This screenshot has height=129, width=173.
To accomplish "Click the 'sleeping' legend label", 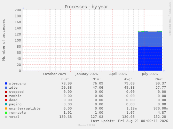I will (17, 83).
